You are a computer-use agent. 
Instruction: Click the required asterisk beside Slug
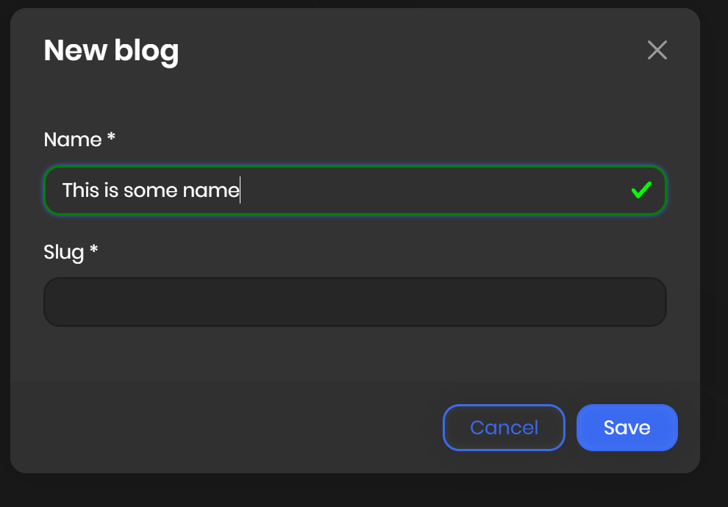pyautogui.click(x=94, y=250)
